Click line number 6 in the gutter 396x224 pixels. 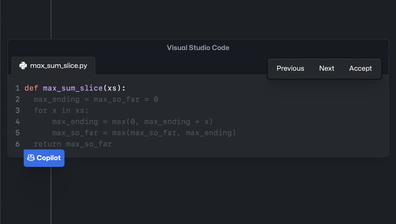tap(17, 144)
